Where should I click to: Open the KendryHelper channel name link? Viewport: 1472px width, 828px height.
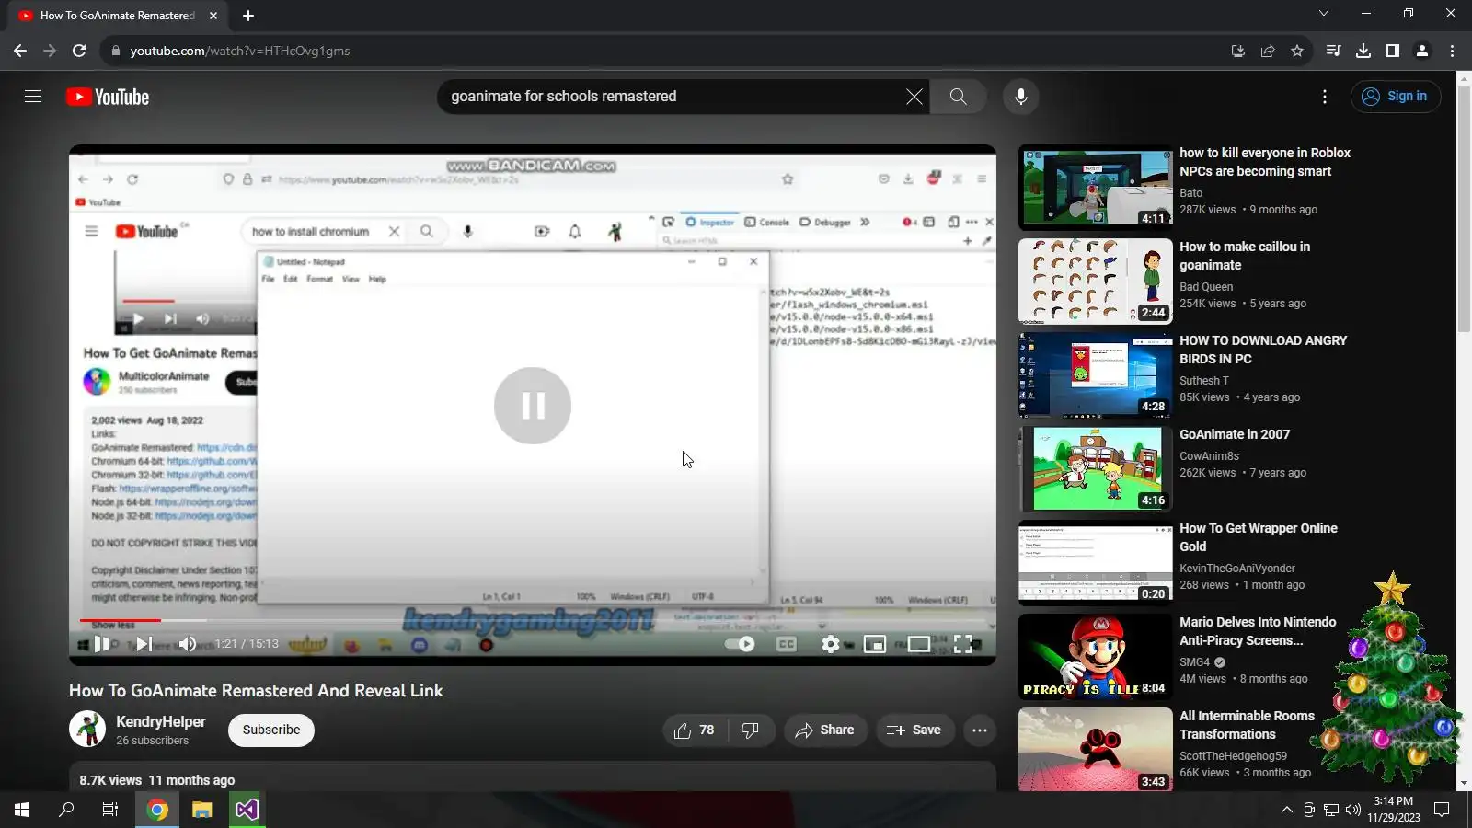tap(161, 722)
